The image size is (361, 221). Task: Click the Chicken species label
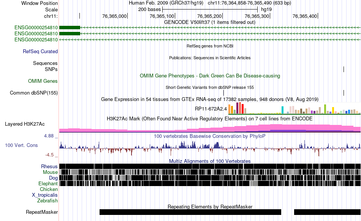click(x=49, y=189)
